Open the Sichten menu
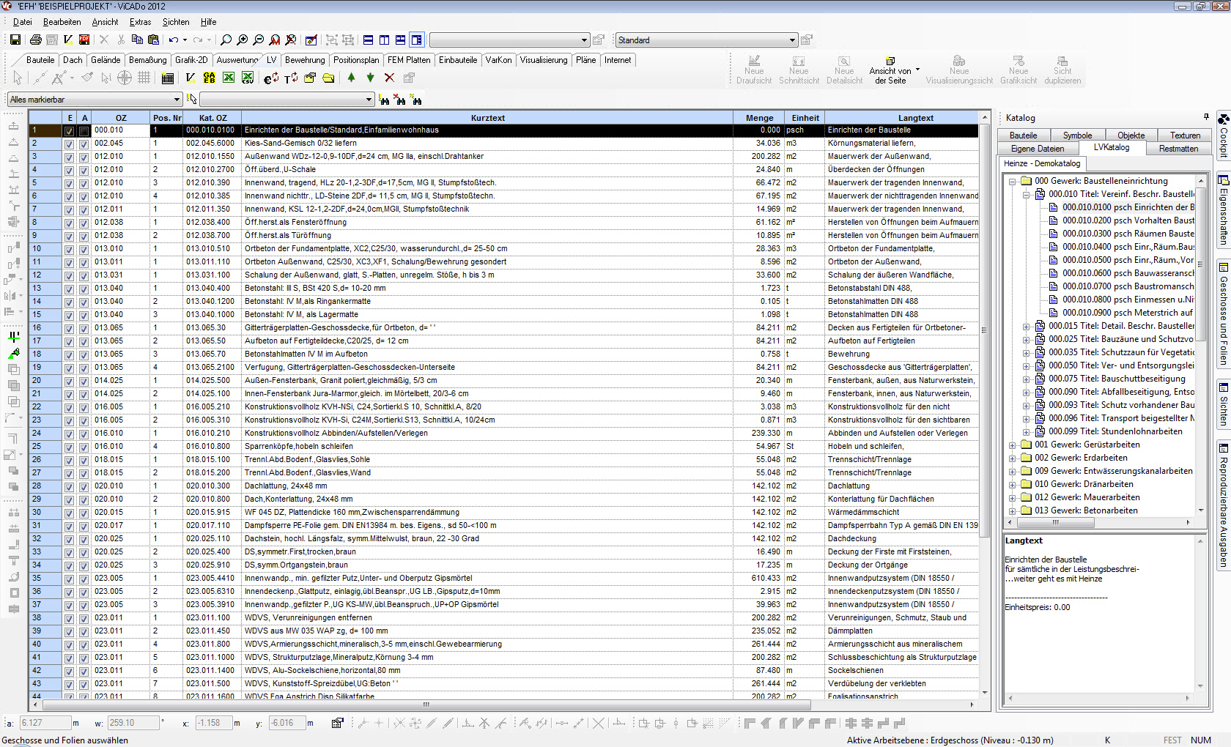The image size is (1231, 747). (x=175, y=22)
